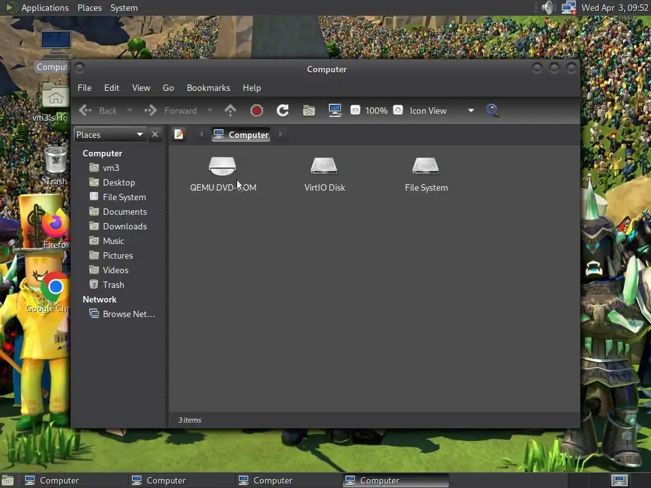
Task: Open the Applications menu in the top panel
Action: coord(38,8)
